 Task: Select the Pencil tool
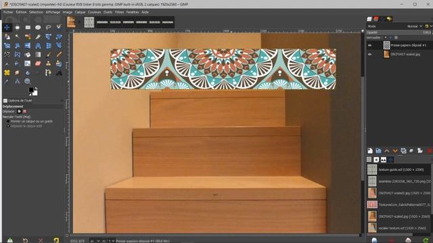[x=59, y=54]
